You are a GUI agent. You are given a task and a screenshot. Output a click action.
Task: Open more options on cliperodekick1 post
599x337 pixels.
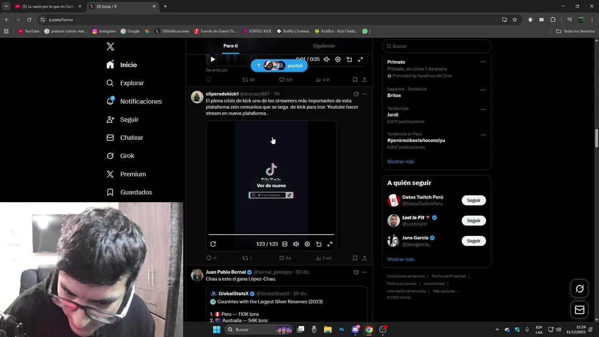[x=365, y=94]
